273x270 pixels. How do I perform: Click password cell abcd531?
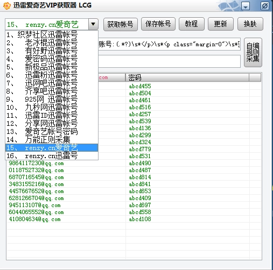point(140,156)
